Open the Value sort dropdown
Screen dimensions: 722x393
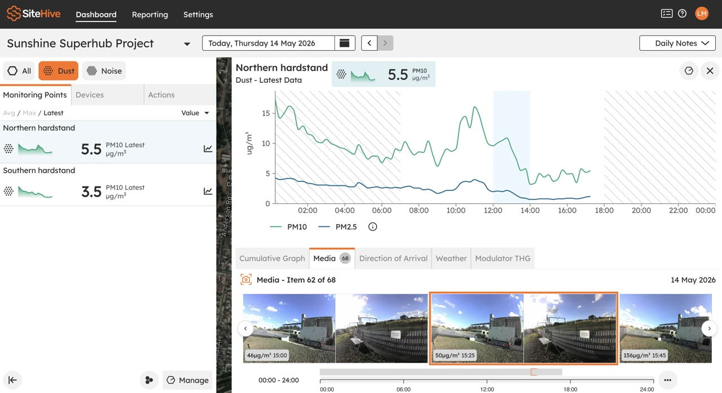[195, 113]
